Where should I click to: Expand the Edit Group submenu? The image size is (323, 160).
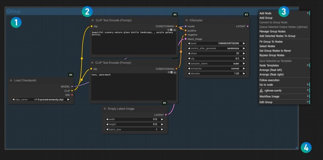284,102
